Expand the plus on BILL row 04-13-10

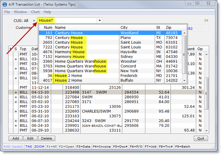16,92
